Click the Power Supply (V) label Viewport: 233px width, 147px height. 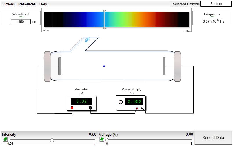pos(131,91)
